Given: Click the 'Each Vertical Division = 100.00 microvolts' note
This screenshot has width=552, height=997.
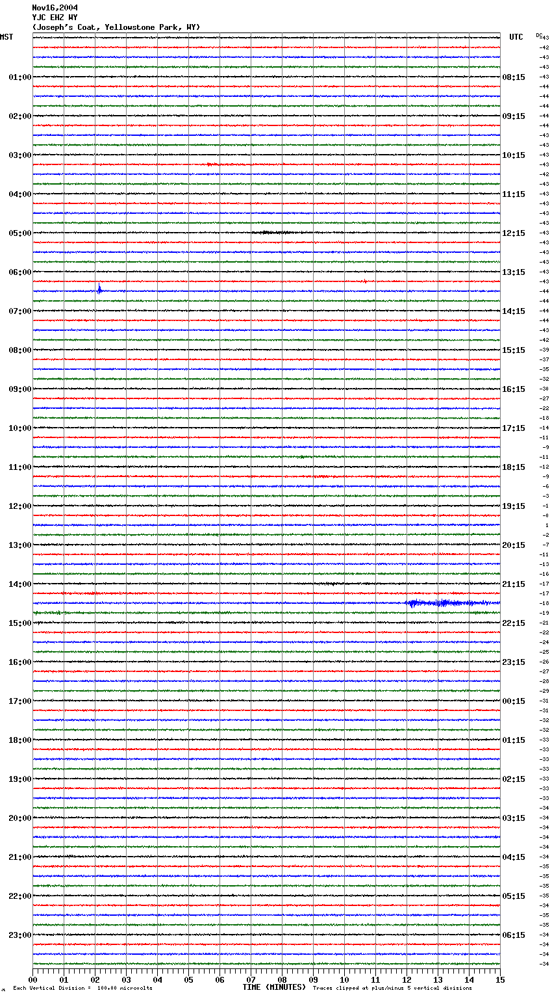Looking at the screenshot, I should [82, 989].
